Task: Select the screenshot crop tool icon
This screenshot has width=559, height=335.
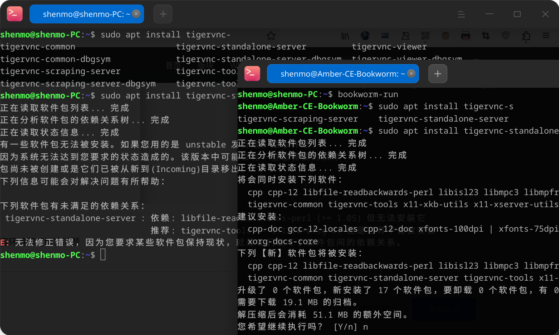Action: pos(485,36)
